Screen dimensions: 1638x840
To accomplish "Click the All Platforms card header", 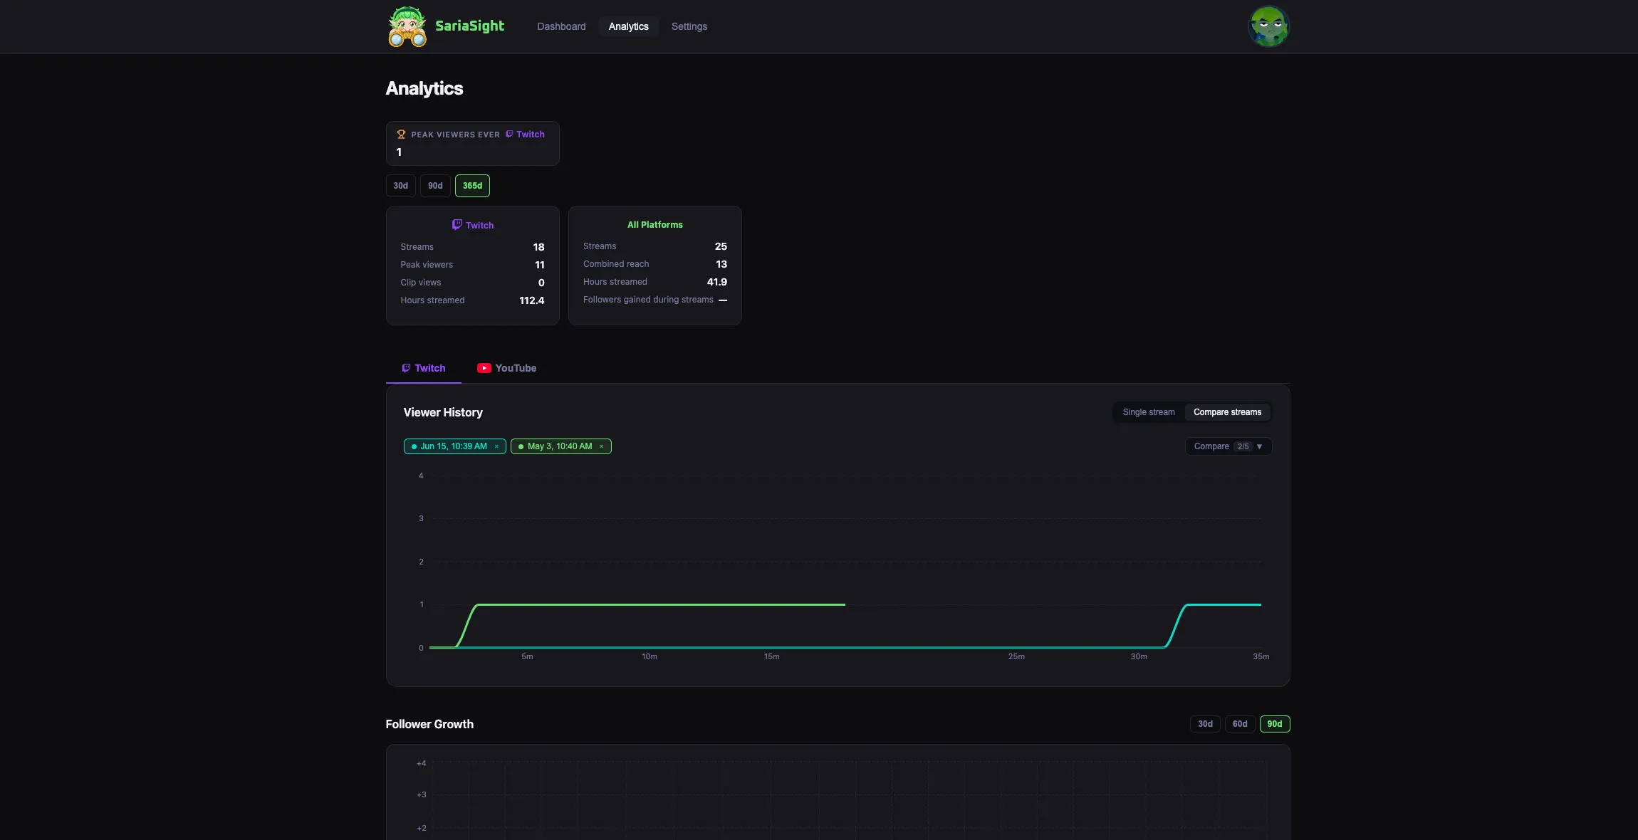I will click(654, 224).
